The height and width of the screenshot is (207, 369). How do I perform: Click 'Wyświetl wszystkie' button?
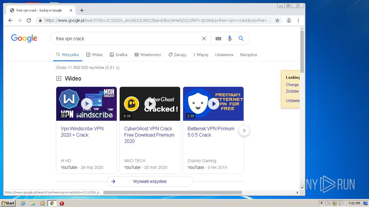[150, 181]
